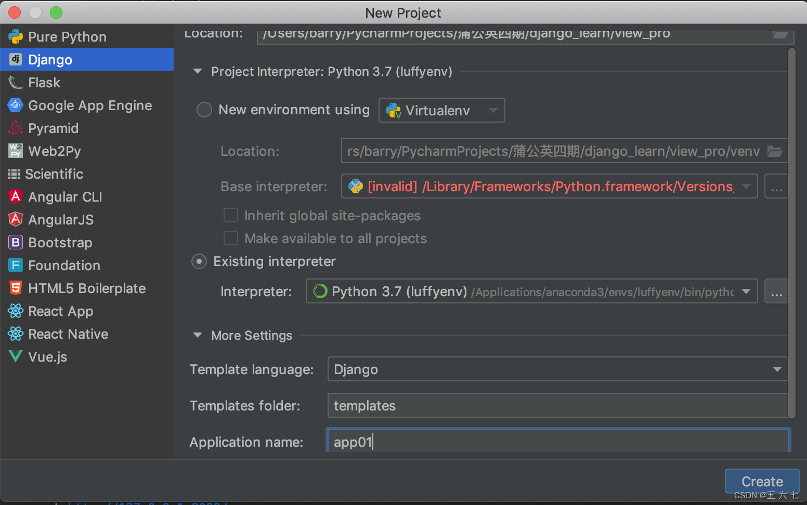Click the Foundation F icon
The height and width of the screenshot is (505, 807).
point(16,265)
